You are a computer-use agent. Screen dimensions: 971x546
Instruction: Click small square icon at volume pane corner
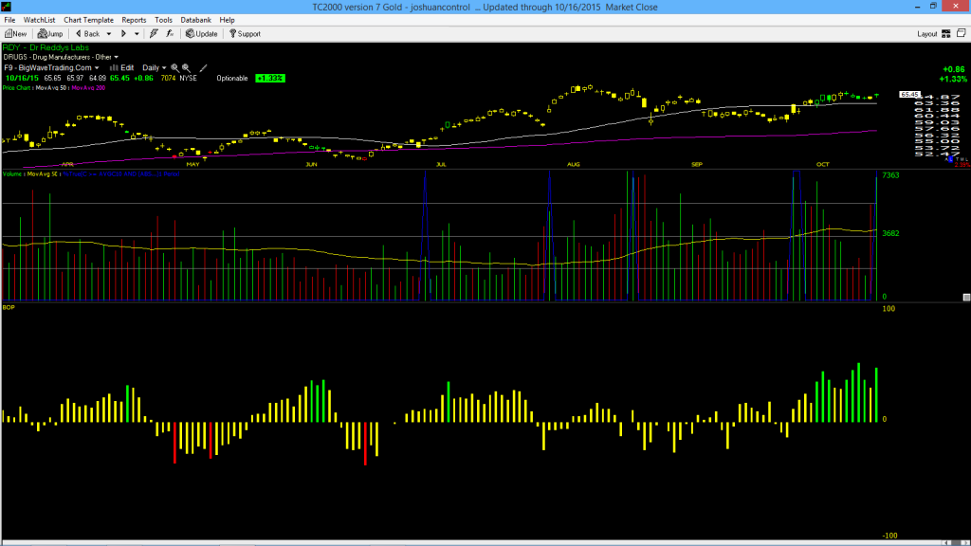pos(966,298)
